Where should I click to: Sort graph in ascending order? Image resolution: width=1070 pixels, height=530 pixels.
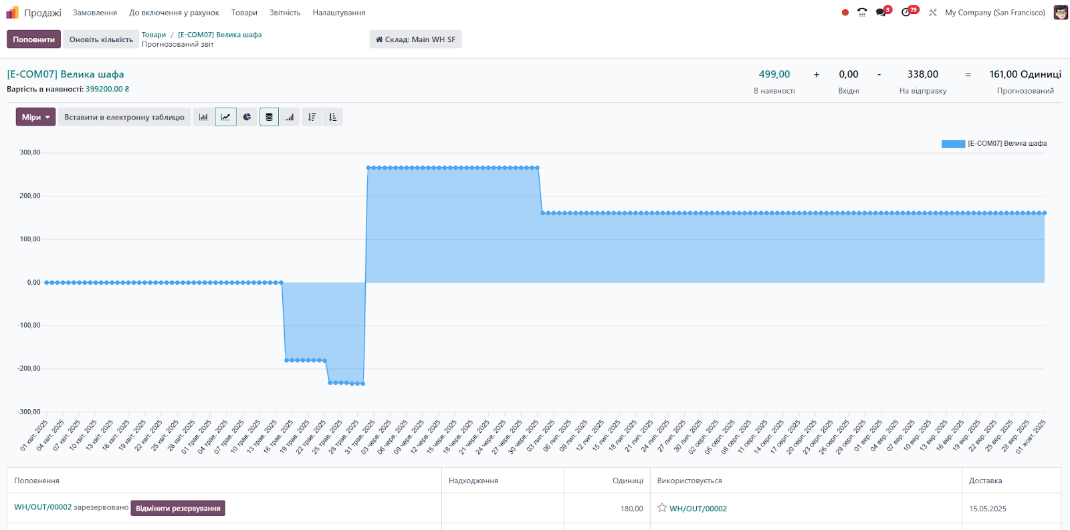[333, 117]
